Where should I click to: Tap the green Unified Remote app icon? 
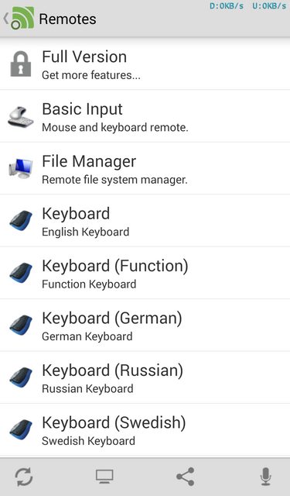click(22, 19)
